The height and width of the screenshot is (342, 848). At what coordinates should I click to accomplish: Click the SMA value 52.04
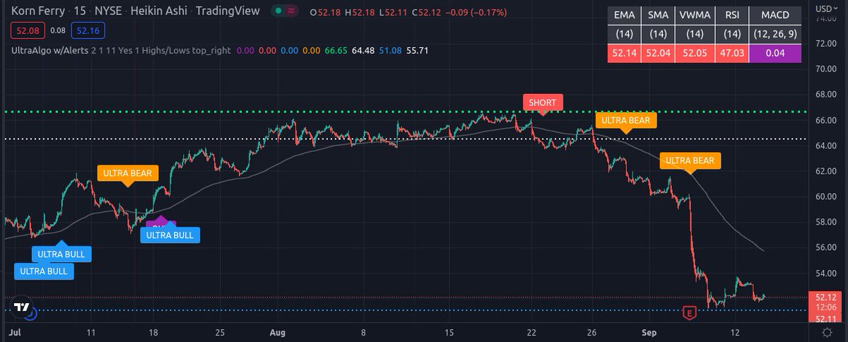click(657, 53)
